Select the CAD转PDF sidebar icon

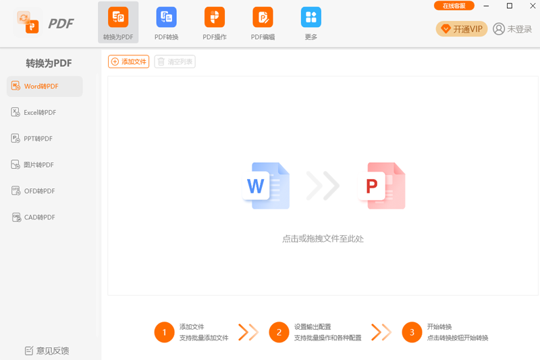coord(16,217)
